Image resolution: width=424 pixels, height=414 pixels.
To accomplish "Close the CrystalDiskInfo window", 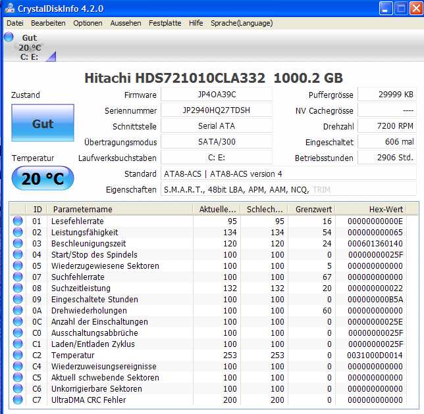I will (x=416, y=9).
